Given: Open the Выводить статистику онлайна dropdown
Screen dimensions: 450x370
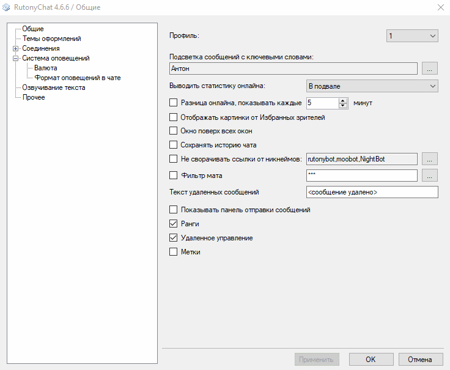Looking at the screenshot, I should click(372, 86).
